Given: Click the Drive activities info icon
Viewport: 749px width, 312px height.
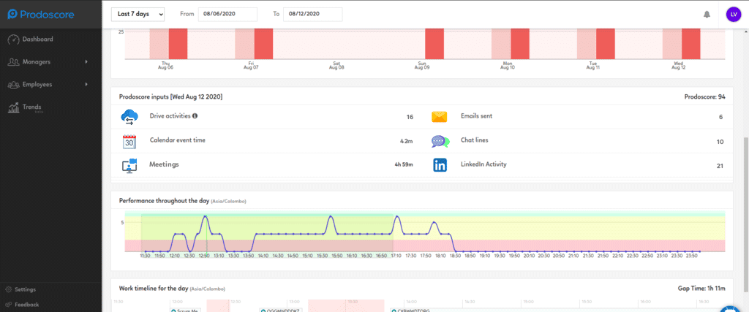Looking at the screenshot, I should coord(195,116).
